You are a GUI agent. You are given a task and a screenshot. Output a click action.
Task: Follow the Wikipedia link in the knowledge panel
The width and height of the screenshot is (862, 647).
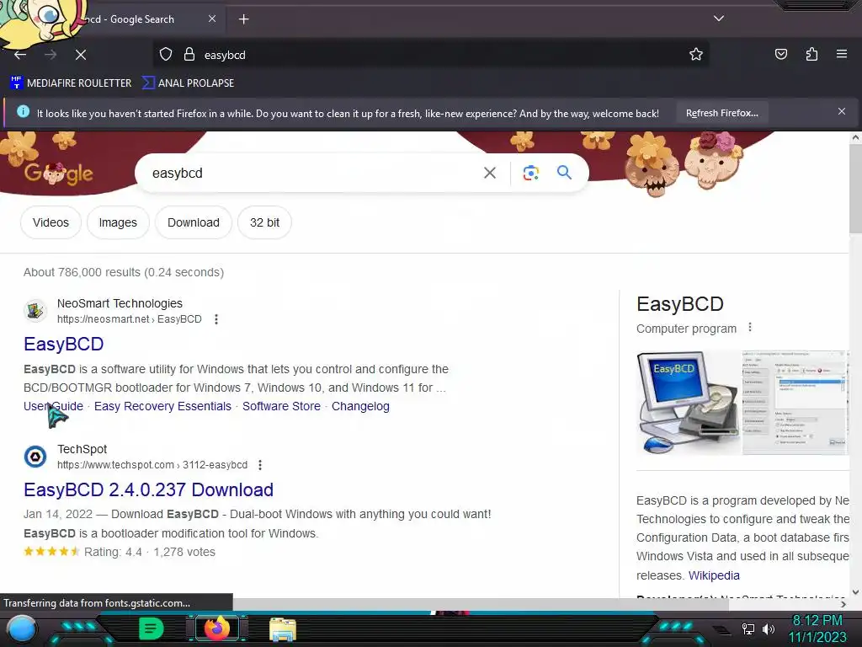[x=714, y=575]
